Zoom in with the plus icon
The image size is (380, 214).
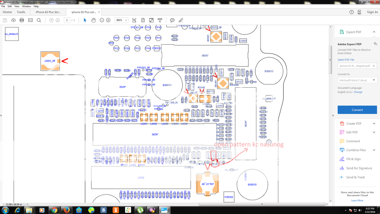(x=108, y=20)
